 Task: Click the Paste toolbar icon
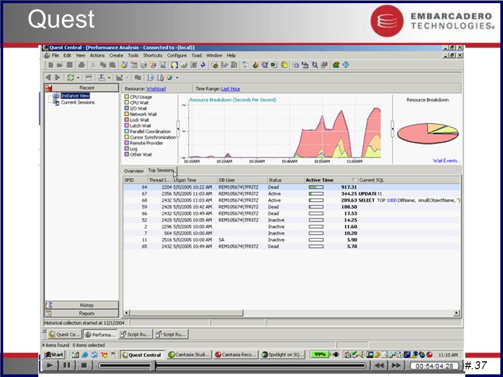coord(112,65)
